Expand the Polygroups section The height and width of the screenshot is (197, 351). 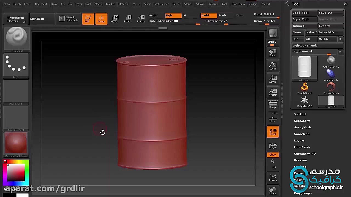click(303, 193)
